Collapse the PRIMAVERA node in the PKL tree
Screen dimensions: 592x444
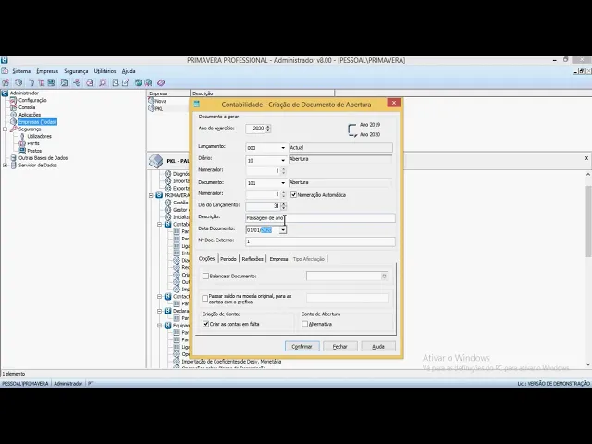(x=151, y=195)
